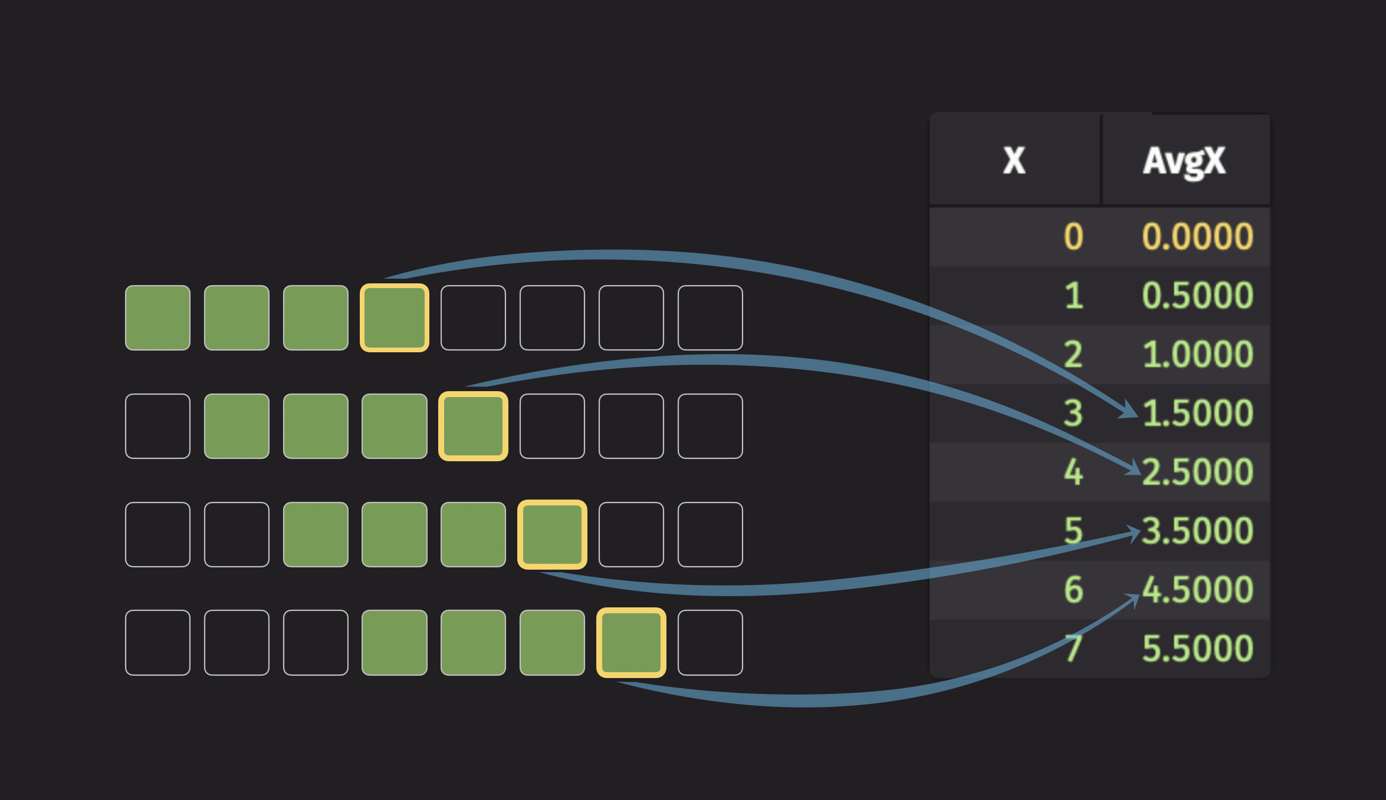Image resolution: width=1386 pixels, height=800 pixels.
Task: Click the AvgX value 2.5000
Action: point(1197,472)
